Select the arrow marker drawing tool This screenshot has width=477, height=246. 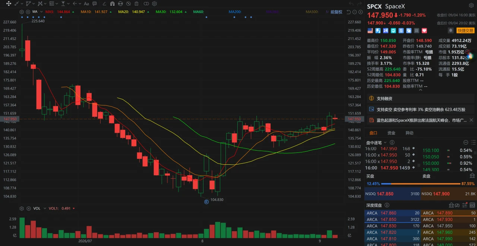coord(75,4)
